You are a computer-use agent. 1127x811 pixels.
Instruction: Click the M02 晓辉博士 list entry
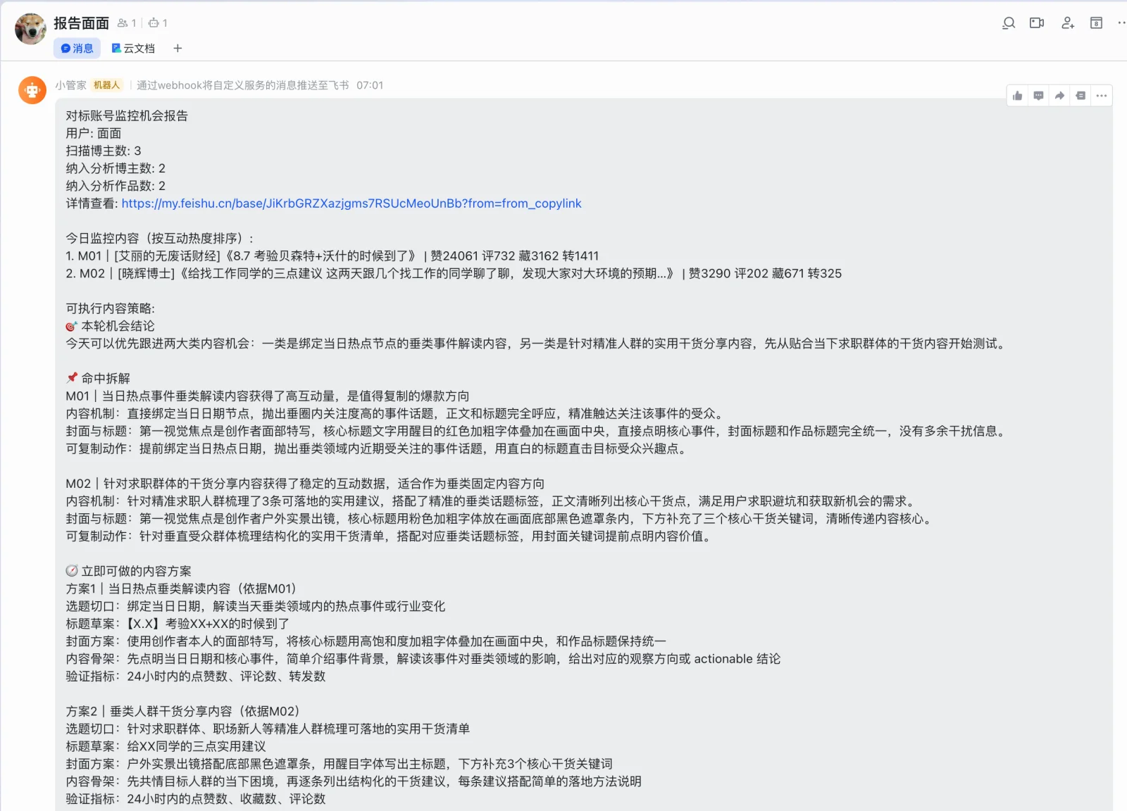[x=454, y=274]
